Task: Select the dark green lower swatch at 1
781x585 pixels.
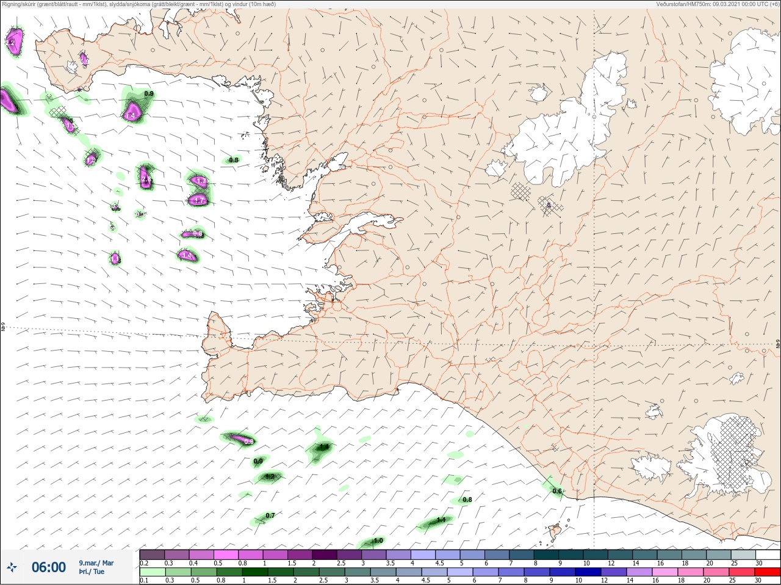Action: [255, 572]
